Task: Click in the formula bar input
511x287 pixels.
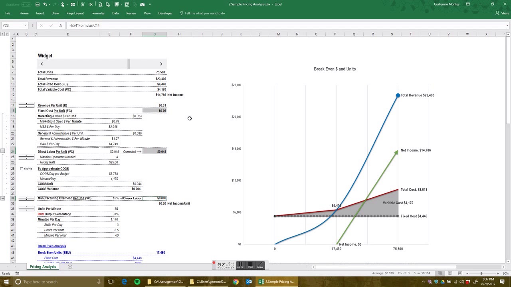Action: point(285,26)
